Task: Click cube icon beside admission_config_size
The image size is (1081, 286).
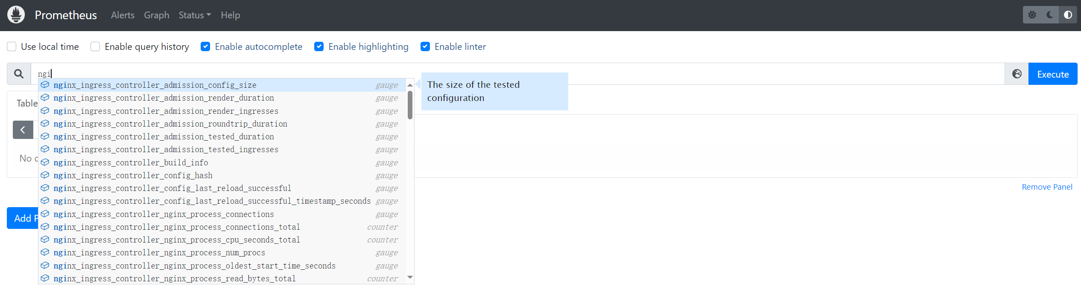Action: coord(45,85)
